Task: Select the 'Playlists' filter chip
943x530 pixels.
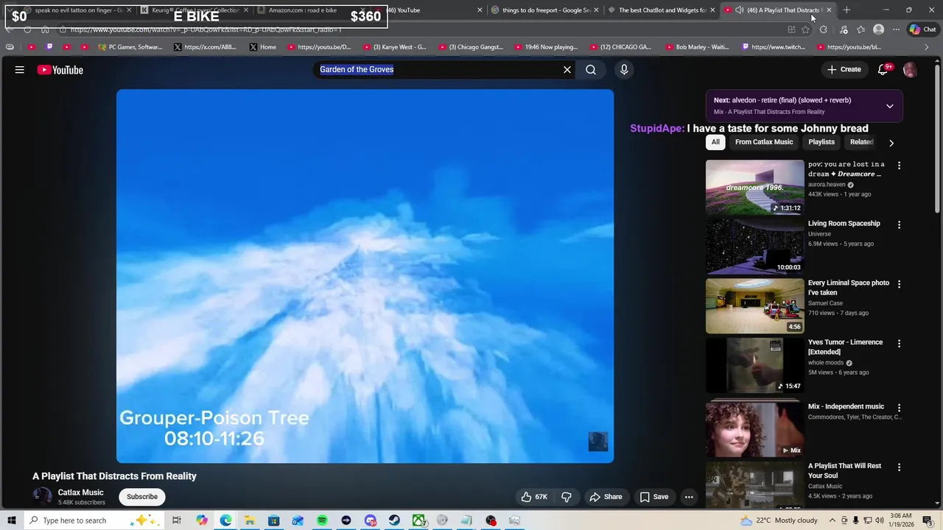Action: click(821, 142)
